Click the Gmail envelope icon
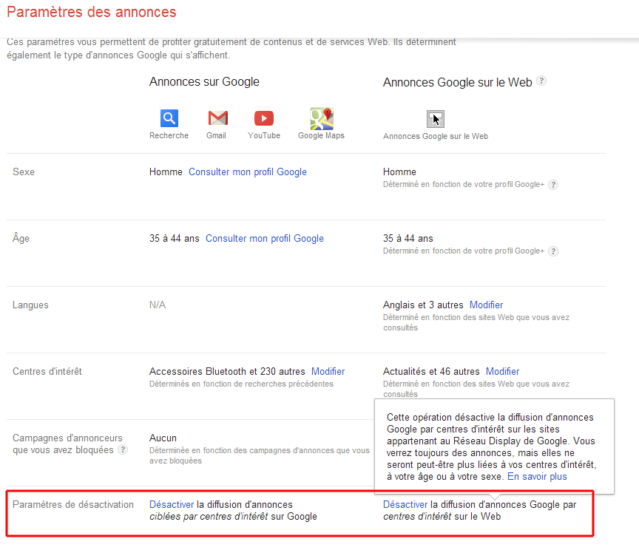639x550 pixels. (x=218, y=118)
